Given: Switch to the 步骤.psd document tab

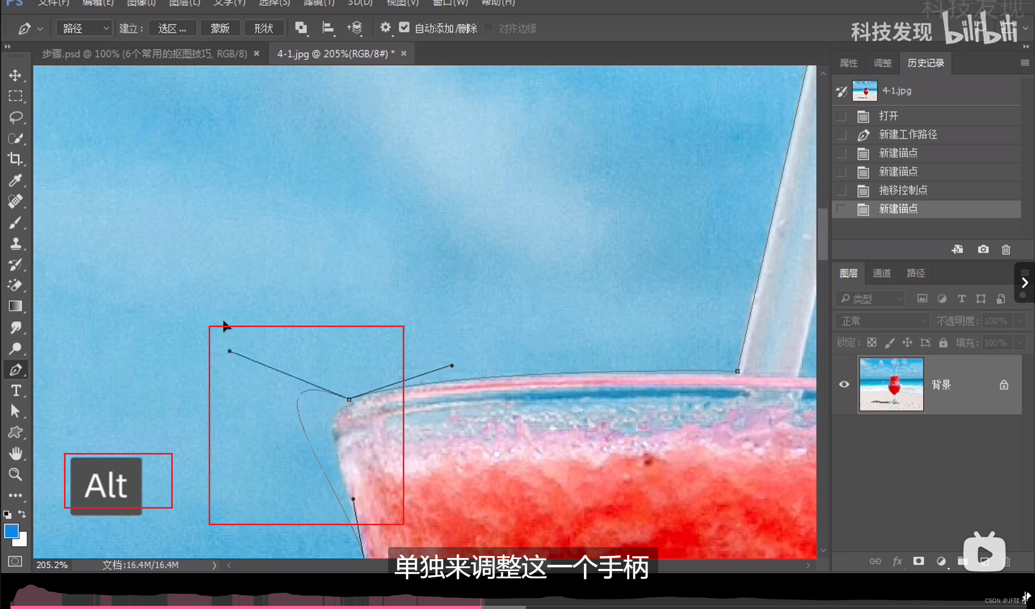Looking at the screenshot, I should (x=144, y=54).
